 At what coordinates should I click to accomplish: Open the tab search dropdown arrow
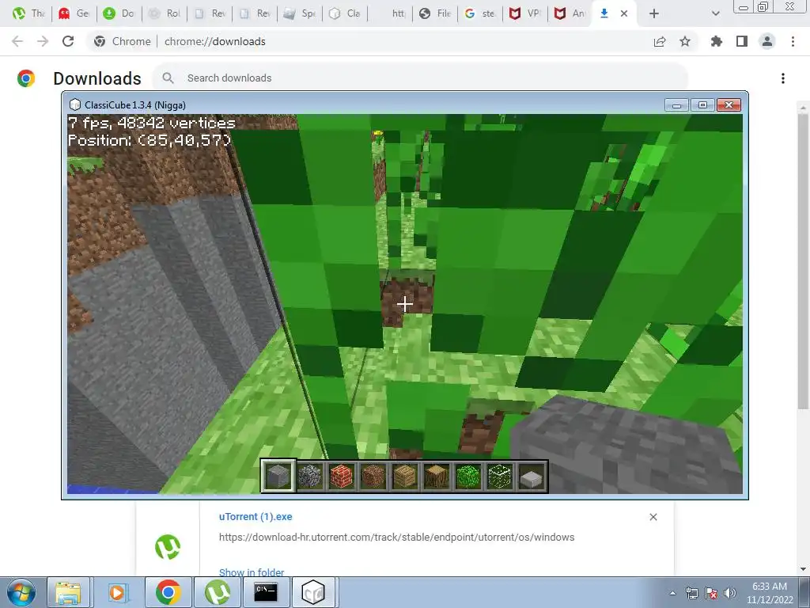(x=715, y=13)
